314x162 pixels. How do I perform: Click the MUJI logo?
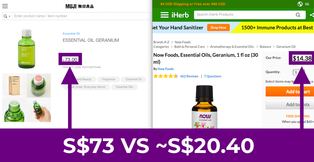(x=80, y=6)
